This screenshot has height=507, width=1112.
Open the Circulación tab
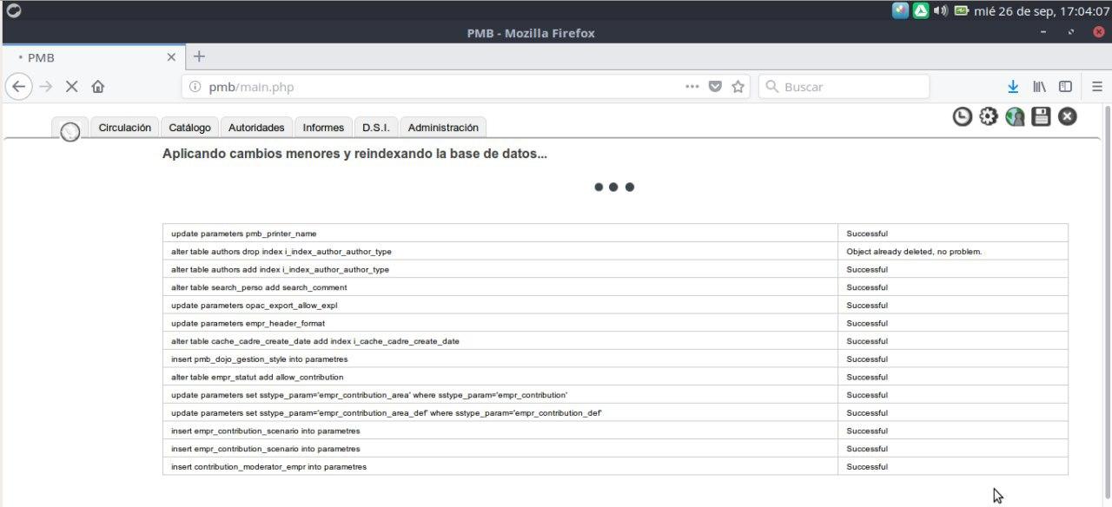point(125,128)
